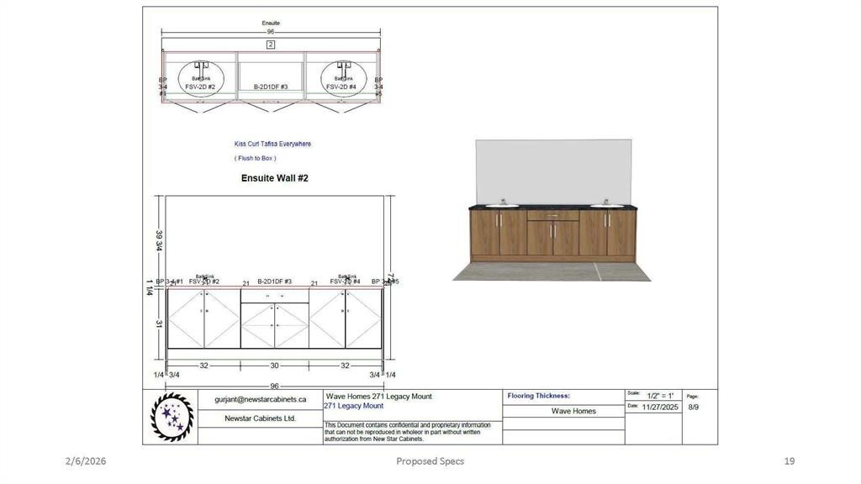This screenshot has width=861, height=484.
Task: Click the gurjant@newstarcabinets.ca email address
Action: (x=261, y=399)
